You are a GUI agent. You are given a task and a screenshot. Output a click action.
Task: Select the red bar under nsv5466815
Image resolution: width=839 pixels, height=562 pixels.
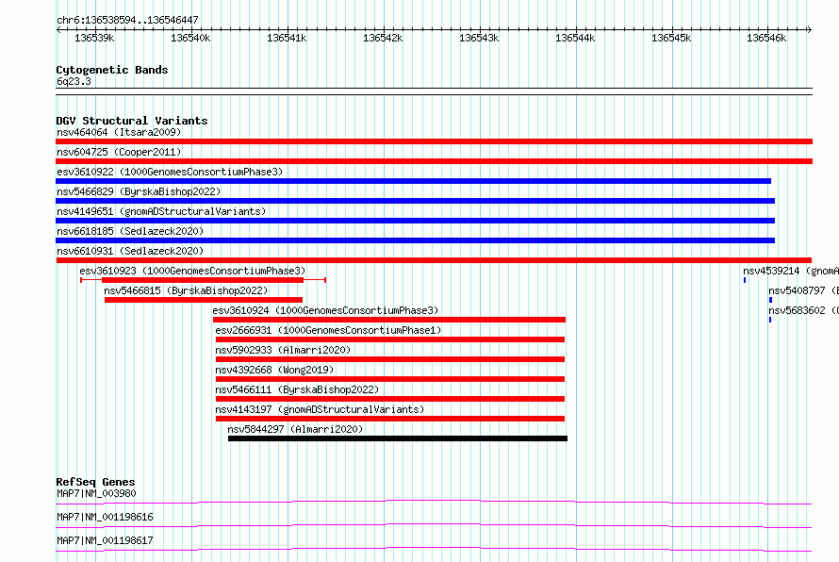click(204, 300)
